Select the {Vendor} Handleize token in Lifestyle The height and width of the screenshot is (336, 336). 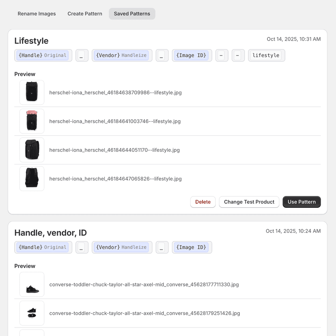coord(122,55)
